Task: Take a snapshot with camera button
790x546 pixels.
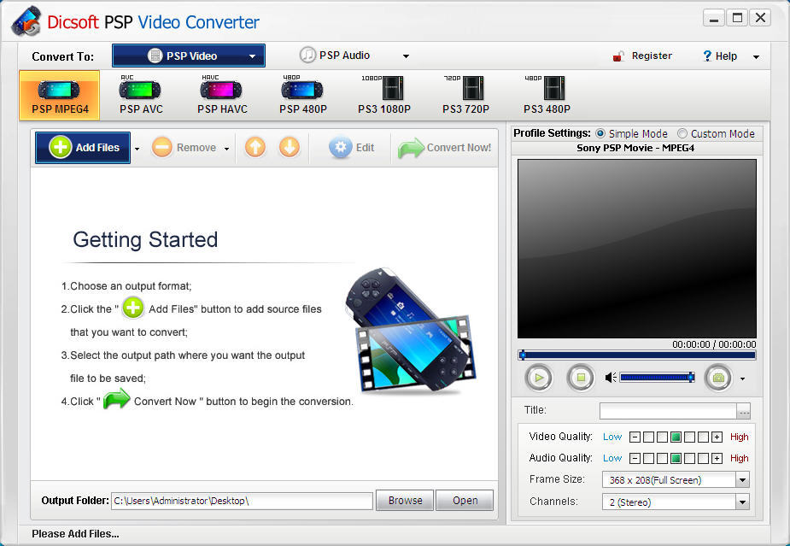Action: [717, 377]
